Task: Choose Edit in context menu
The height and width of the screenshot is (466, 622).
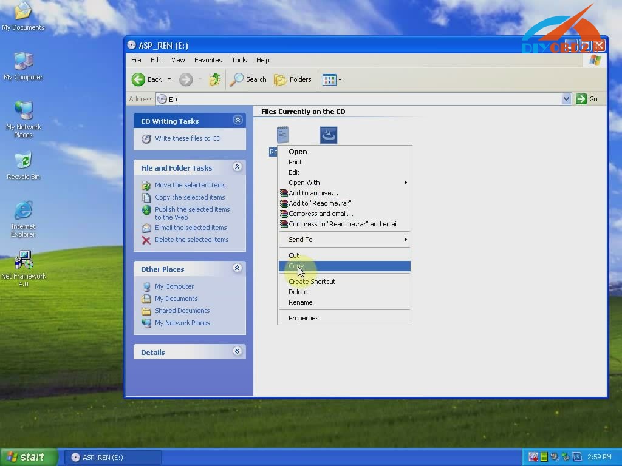Action: pos(344,172)
